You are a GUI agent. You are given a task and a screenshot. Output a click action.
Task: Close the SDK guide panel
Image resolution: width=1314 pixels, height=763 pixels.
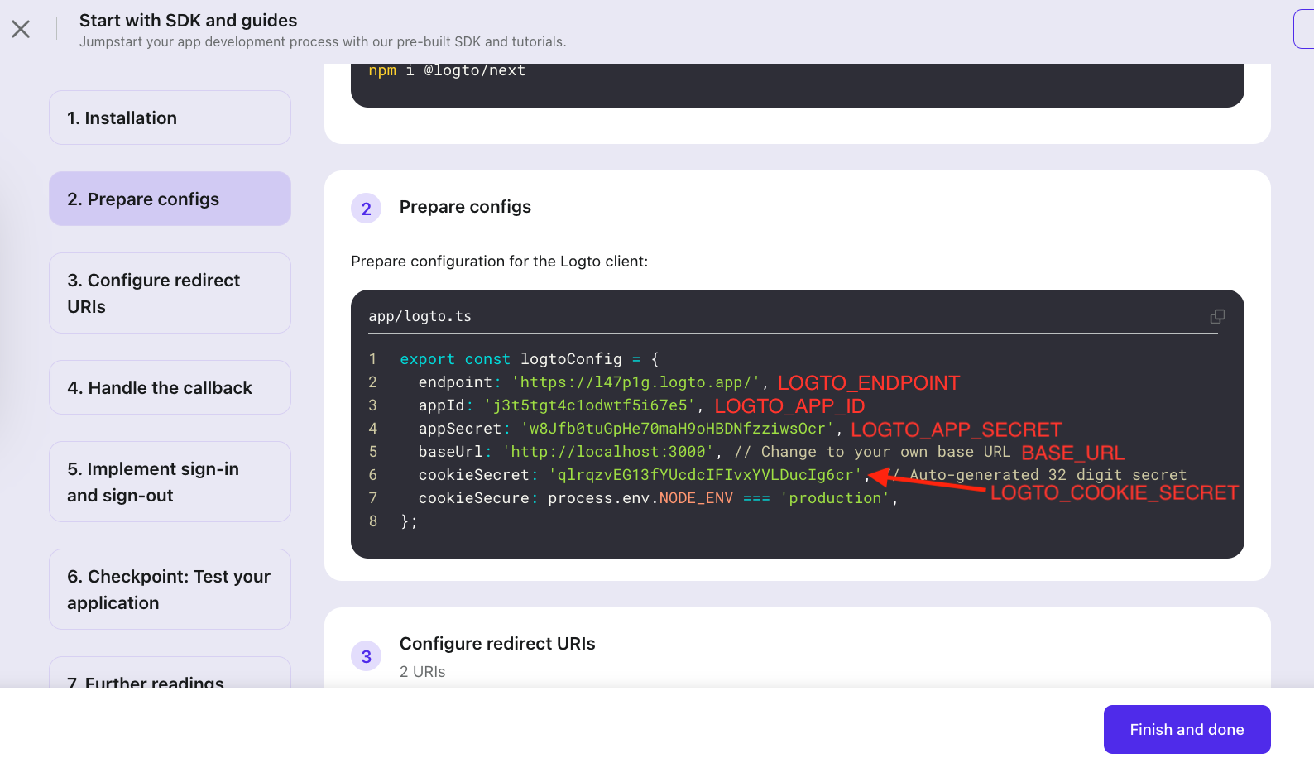pyautogui.click(x=21, y=29)
